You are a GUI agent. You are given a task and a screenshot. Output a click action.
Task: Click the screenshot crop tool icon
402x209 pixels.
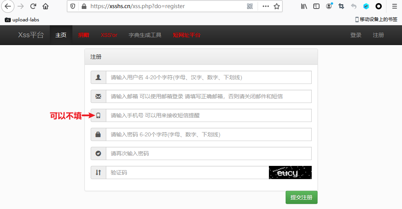pos(341,6)
